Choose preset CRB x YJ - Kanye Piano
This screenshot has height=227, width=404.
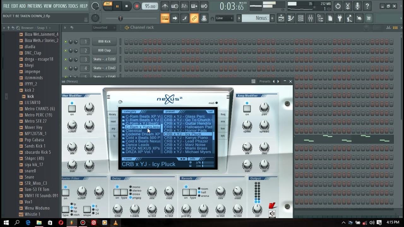click(186, 138)
